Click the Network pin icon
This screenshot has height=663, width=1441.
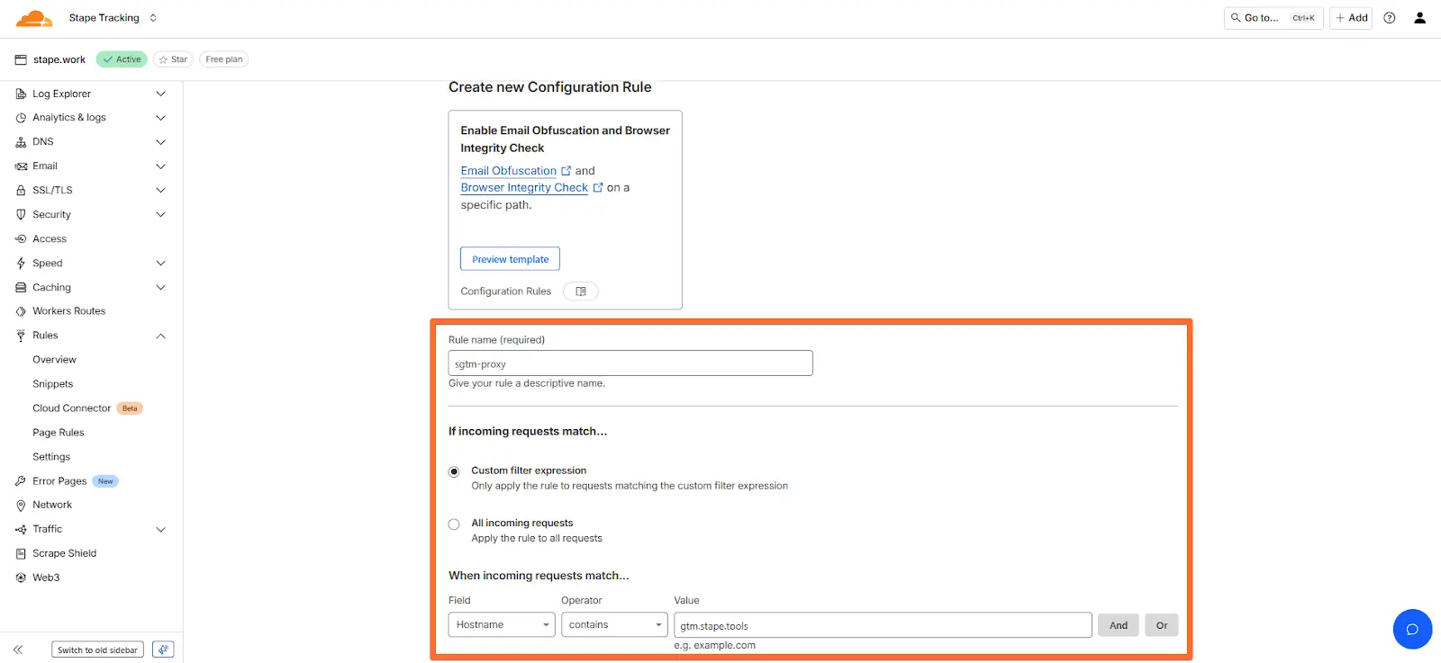(21, 506)
